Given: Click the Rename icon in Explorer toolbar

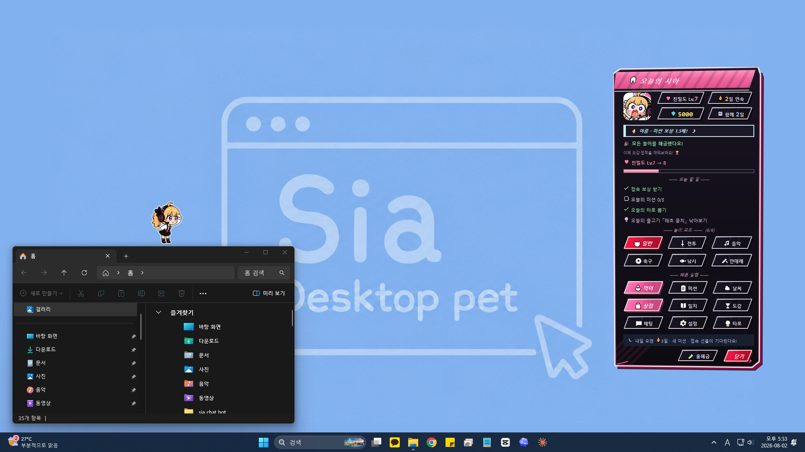Looking at the screenshot, I should pyautogui.click(x=141, y=293).
